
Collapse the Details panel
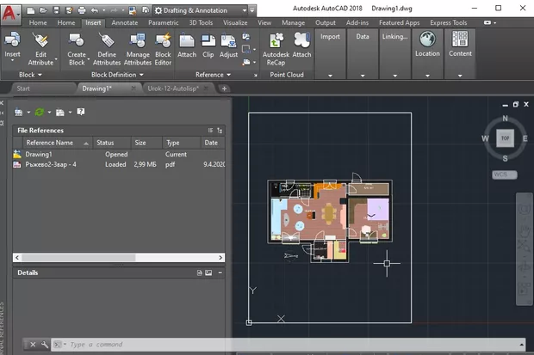(x=219, y=272)
